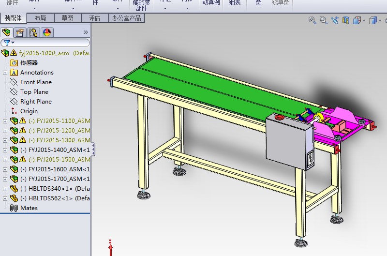387x256 pixels.
Task: Expand FYJ2015-1200_ASM subassembly
Action: (x=5, y=131)
